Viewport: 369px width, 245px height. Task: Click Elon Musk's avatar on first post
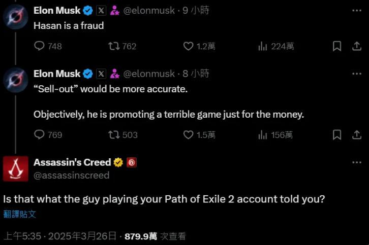pyautogui.click(x=16, y=17)
